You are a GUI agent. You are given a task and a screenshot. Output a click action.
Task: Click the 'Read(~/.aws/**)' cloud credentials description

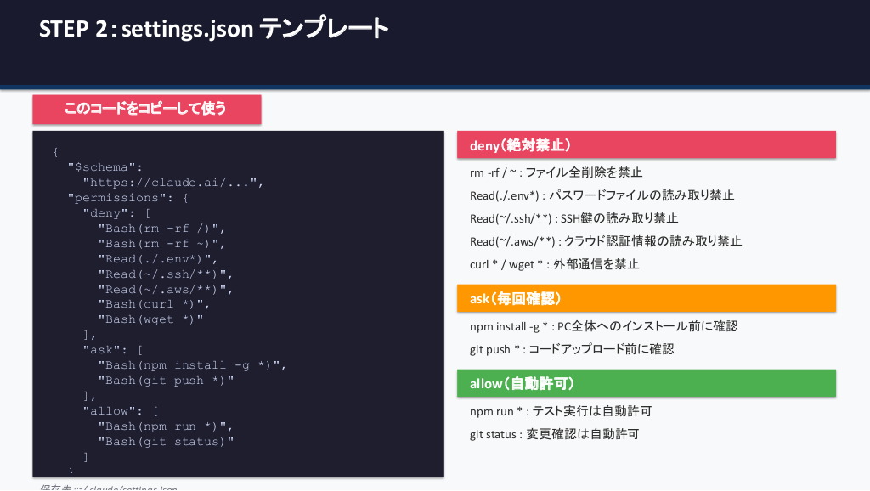coord(605,241)
